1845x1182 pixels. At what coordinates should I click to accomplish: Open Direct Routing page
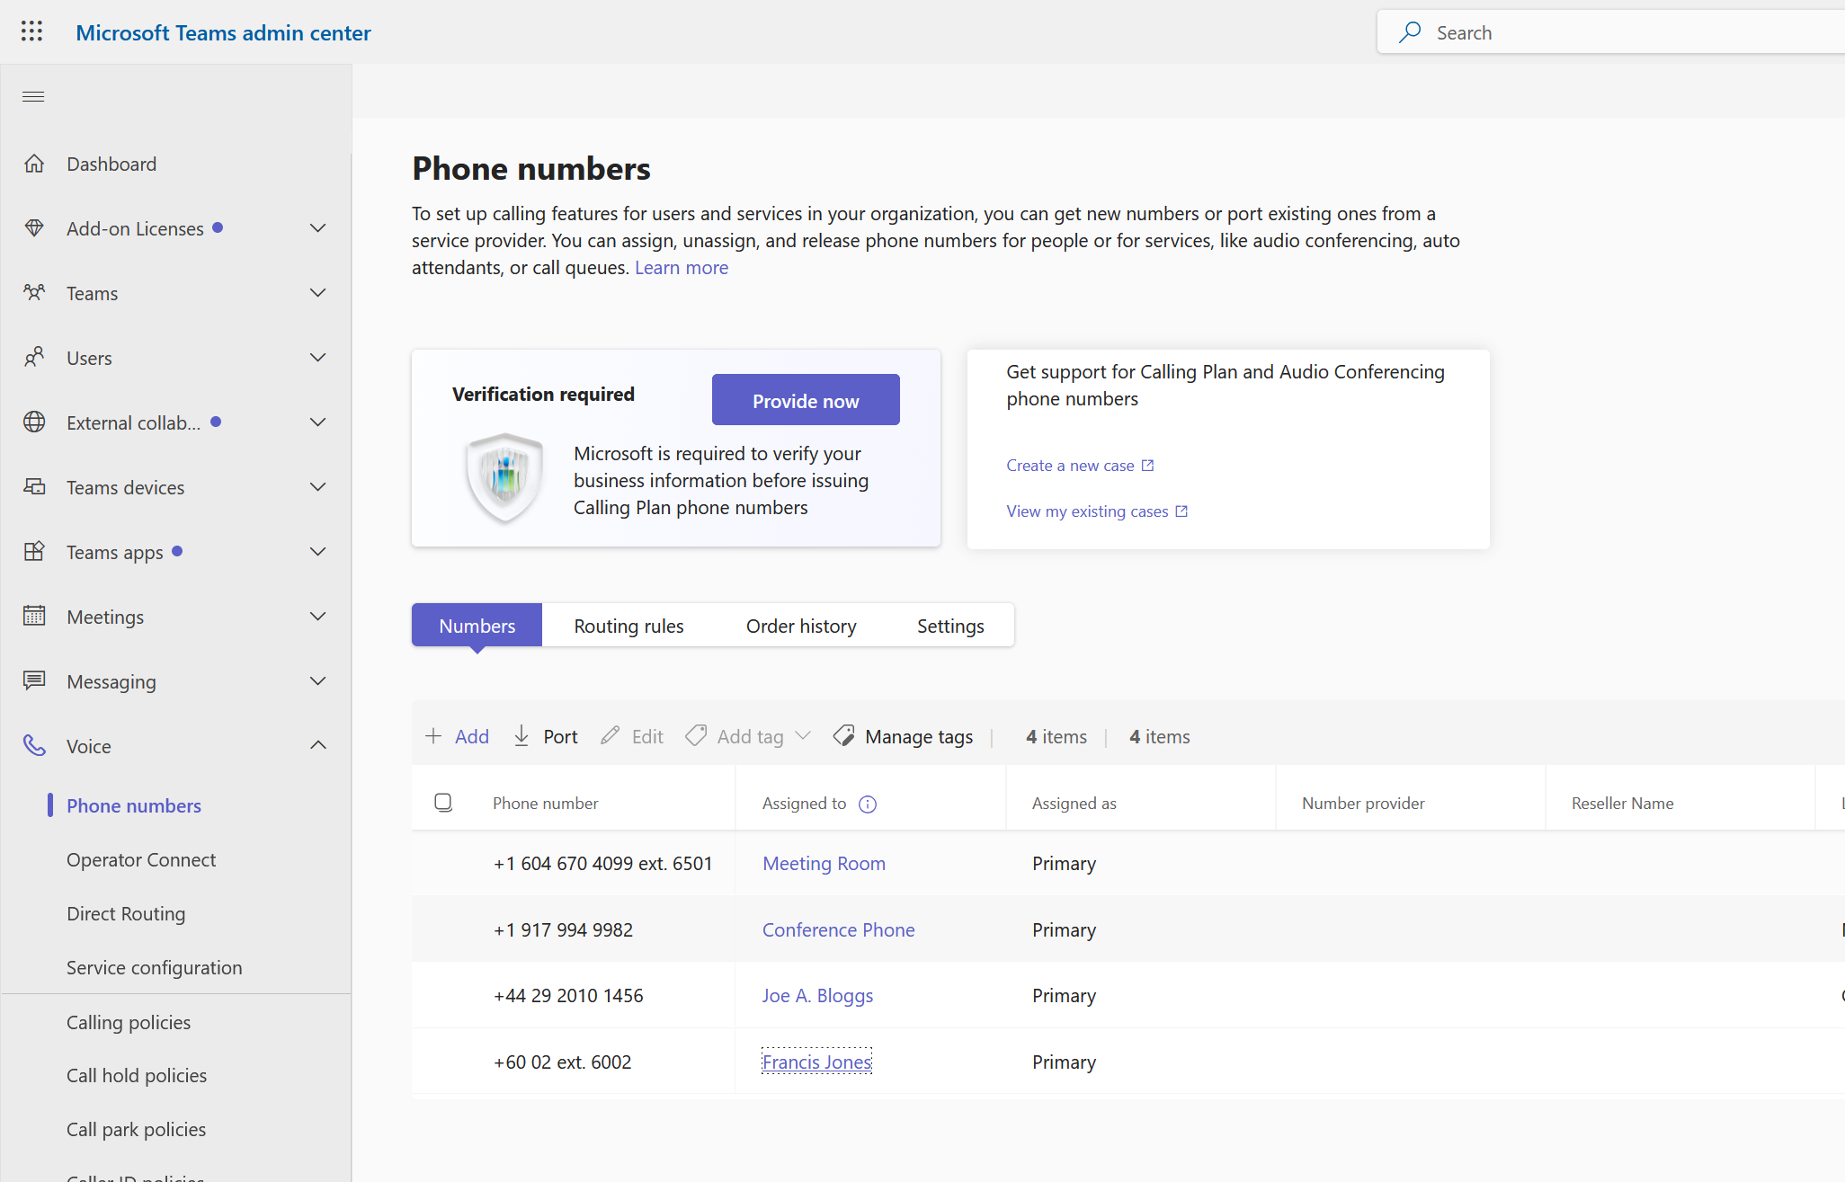tap(126, 913)
